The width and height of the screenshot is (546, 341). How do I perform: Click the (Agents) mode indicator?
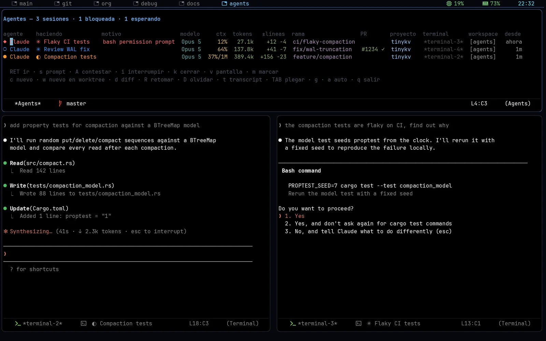pyautogui.click(x=518, y=103)
